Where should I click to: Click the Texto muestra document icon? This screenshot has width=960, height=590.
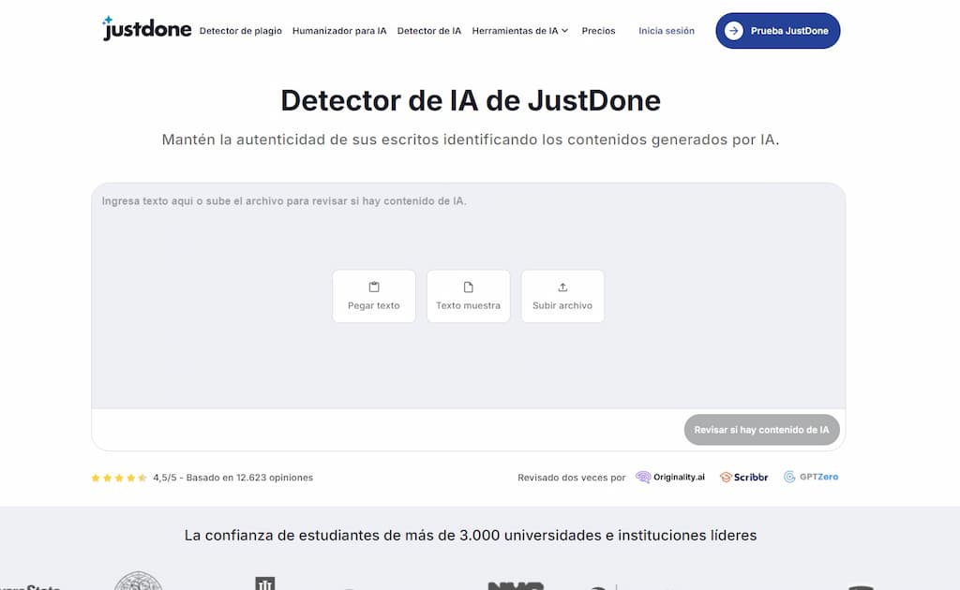(x=468, y=286)
